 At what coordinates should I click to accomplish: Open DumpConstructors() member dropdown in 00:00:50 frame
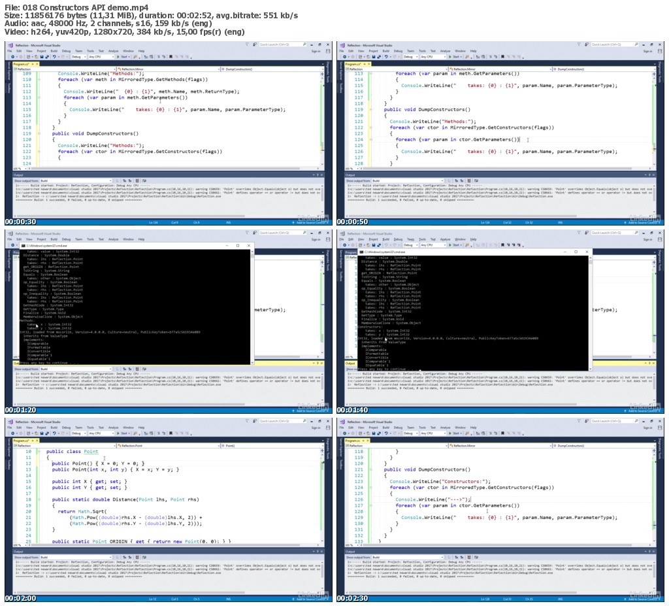[604, 69]
